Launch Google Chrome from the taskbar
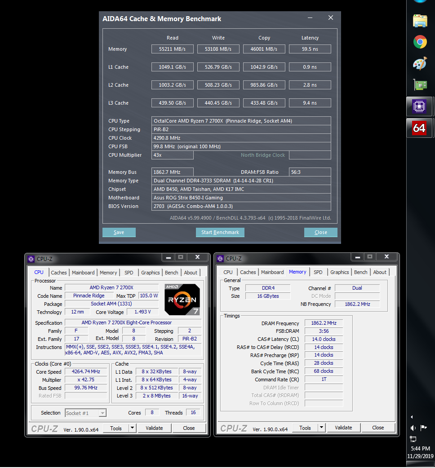The image size is (435, 468). click(420, 42)
